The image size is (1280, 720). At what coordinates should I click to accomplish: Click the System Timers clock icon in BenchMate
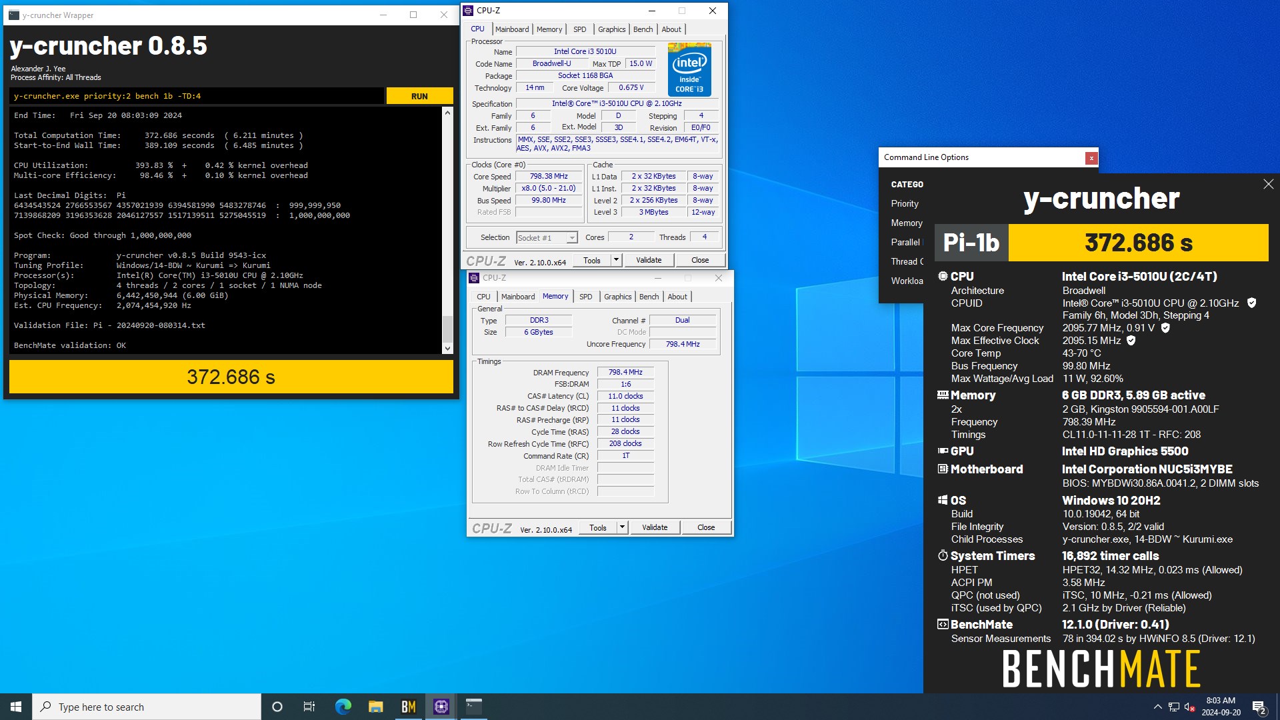(943, 556)
